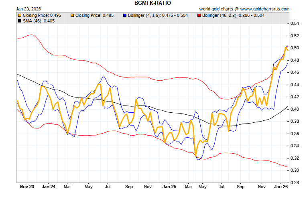The width and height of the screenshot is (305, 197).
Task: Click the 0.40 y-axis value
Action: click(x=295, y=109)
